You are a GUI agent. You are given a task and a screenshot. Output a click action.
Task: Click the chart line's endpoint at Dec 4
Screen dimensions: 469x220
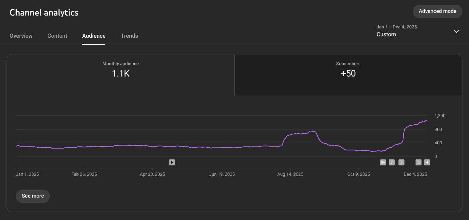coord(426,121)
